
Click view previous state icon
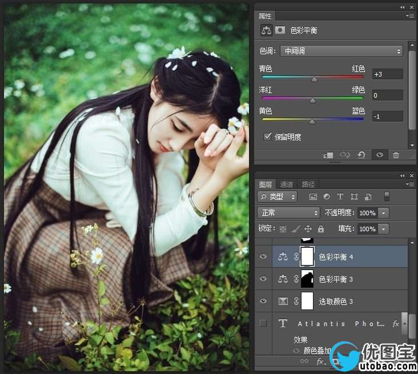pos(344,155)
